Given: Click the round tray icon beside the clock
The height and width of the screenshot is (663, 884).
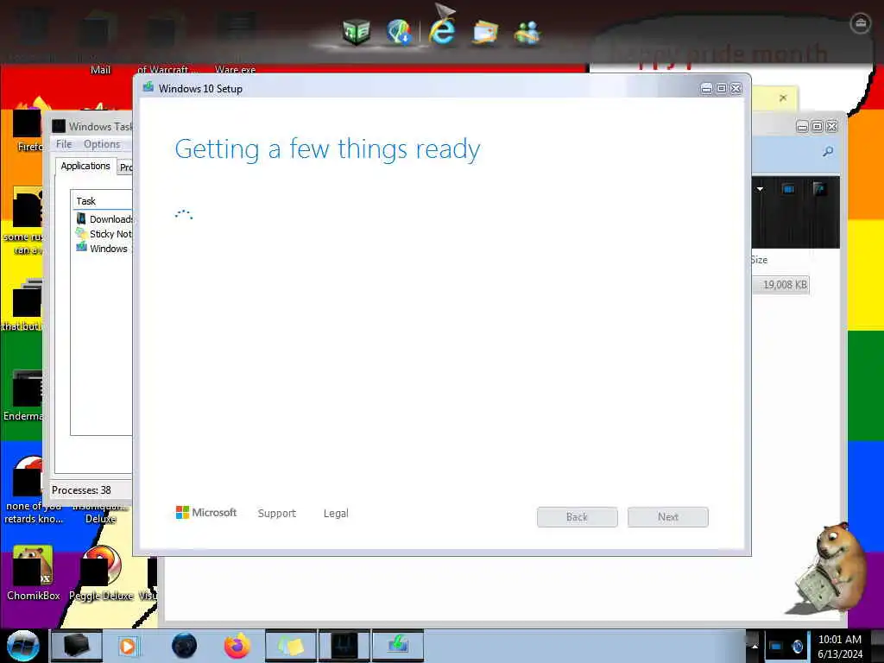Looking at the screenshot, I should 797,646.
